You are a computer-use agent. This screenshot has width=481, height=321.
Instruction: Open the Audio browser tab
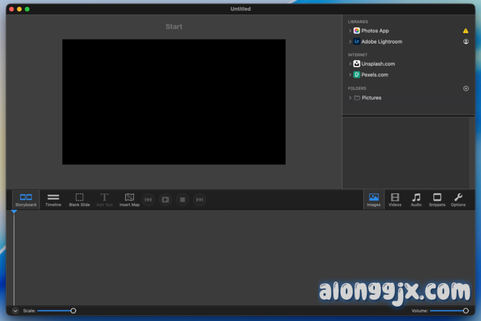[x=416, y=200]
